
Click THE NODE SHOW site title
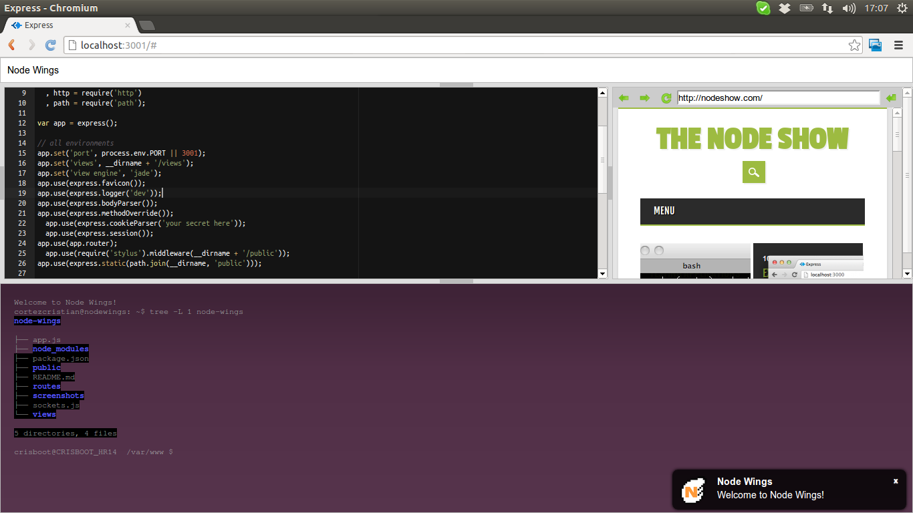click(753, 139)
